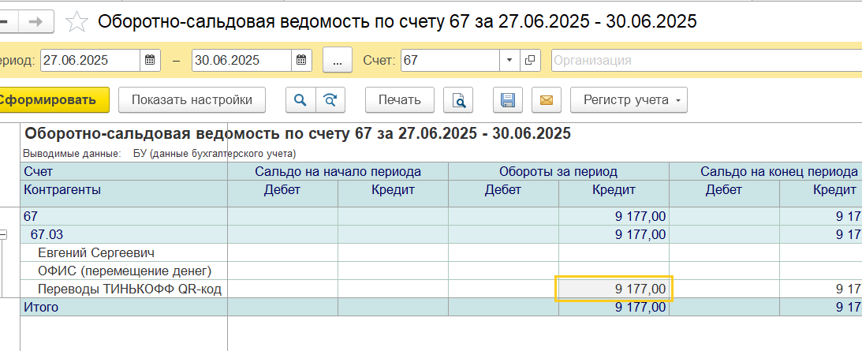Select the Организация input field
The height and width of the screenshot is (351, 862).
(707, 61)
